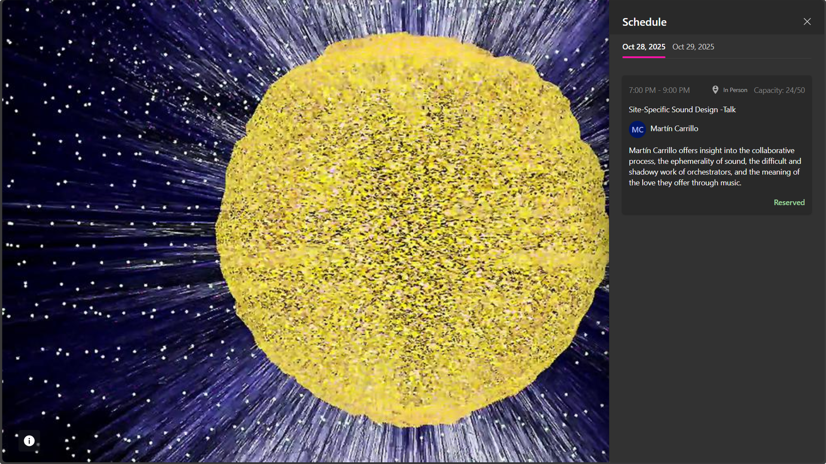Viewport: 826px width, 464px height.
Task: Close the Schedule panel
Action: tap(807, 22)
